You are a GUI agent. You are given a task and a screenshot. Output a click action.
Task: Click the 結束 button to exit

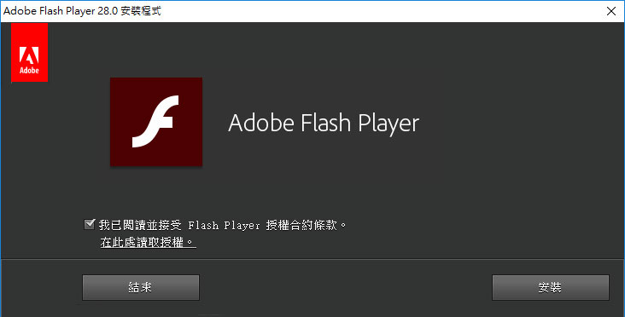click(141, 287)
